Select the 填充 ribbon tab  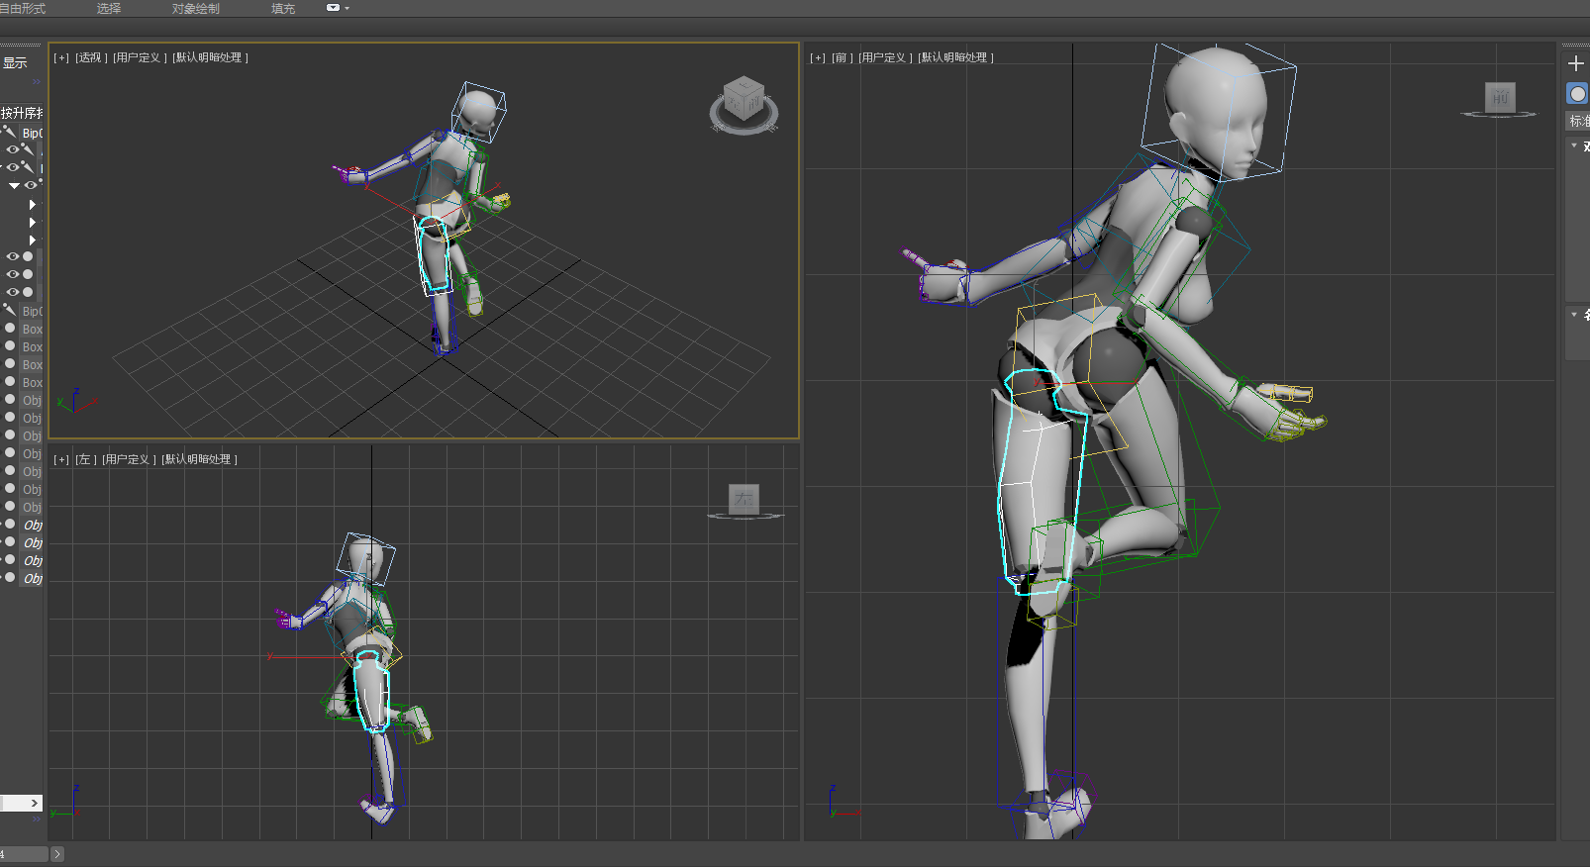[x=283, y=8]
